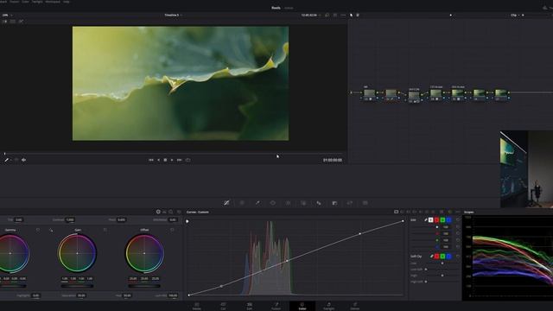553x311 pixels.
Task: Open the viewer timecode display dropdown
Action: (311, 16)
